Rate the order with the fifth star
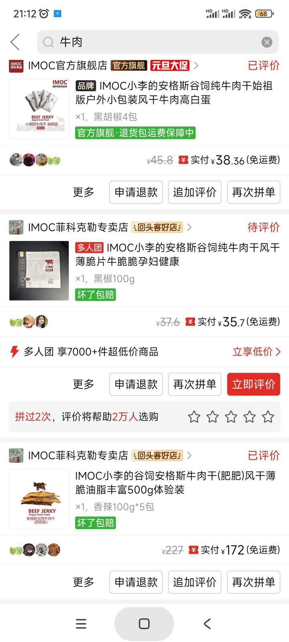289x642 pixels. (x=268, y=417)
